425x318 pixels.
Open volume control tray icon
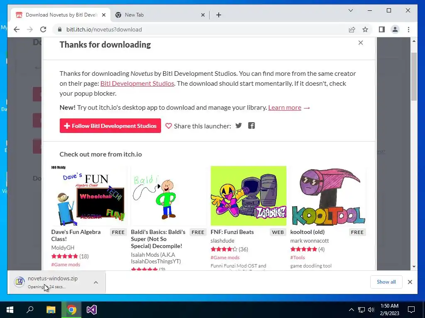[x=371, y=310]
